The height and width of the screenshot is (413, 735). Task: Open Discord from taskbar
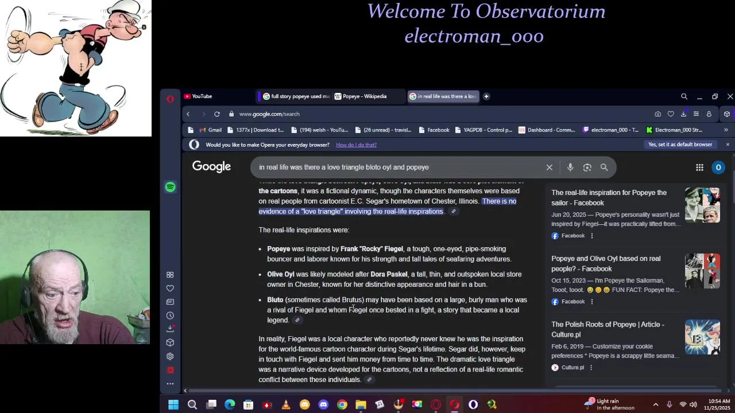tap(323, 405)
